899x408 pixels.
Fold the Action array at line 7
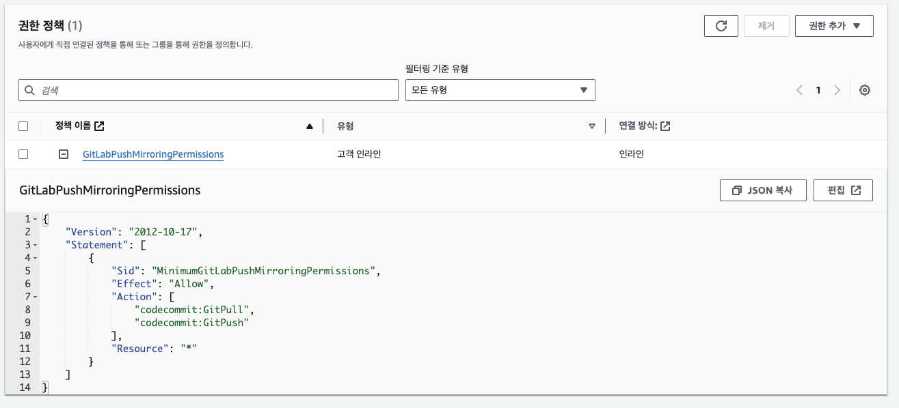pos(35,297)
